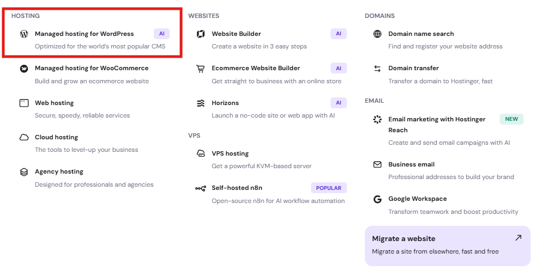
Task: Go to the Horizons product link
Action: [225, 103]
